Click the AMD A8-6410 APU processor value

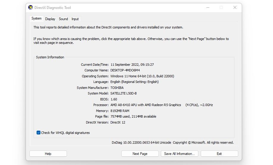pos(161,105)
